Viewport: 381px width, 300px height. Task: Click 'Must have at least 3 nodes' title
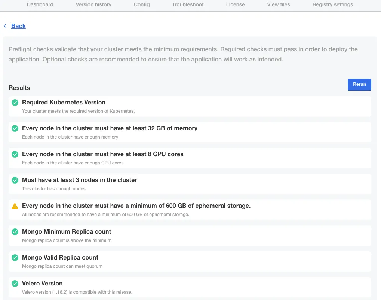pos(80,180)
